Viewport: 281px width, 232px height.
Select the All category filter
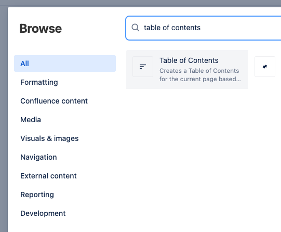pos(65,63)
